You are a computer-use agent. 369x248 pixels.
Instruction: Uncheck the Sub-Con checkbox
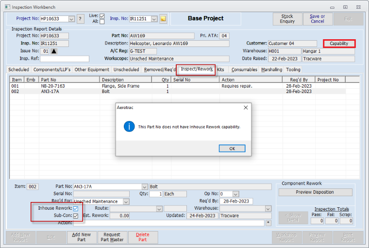tap(76, 216)
